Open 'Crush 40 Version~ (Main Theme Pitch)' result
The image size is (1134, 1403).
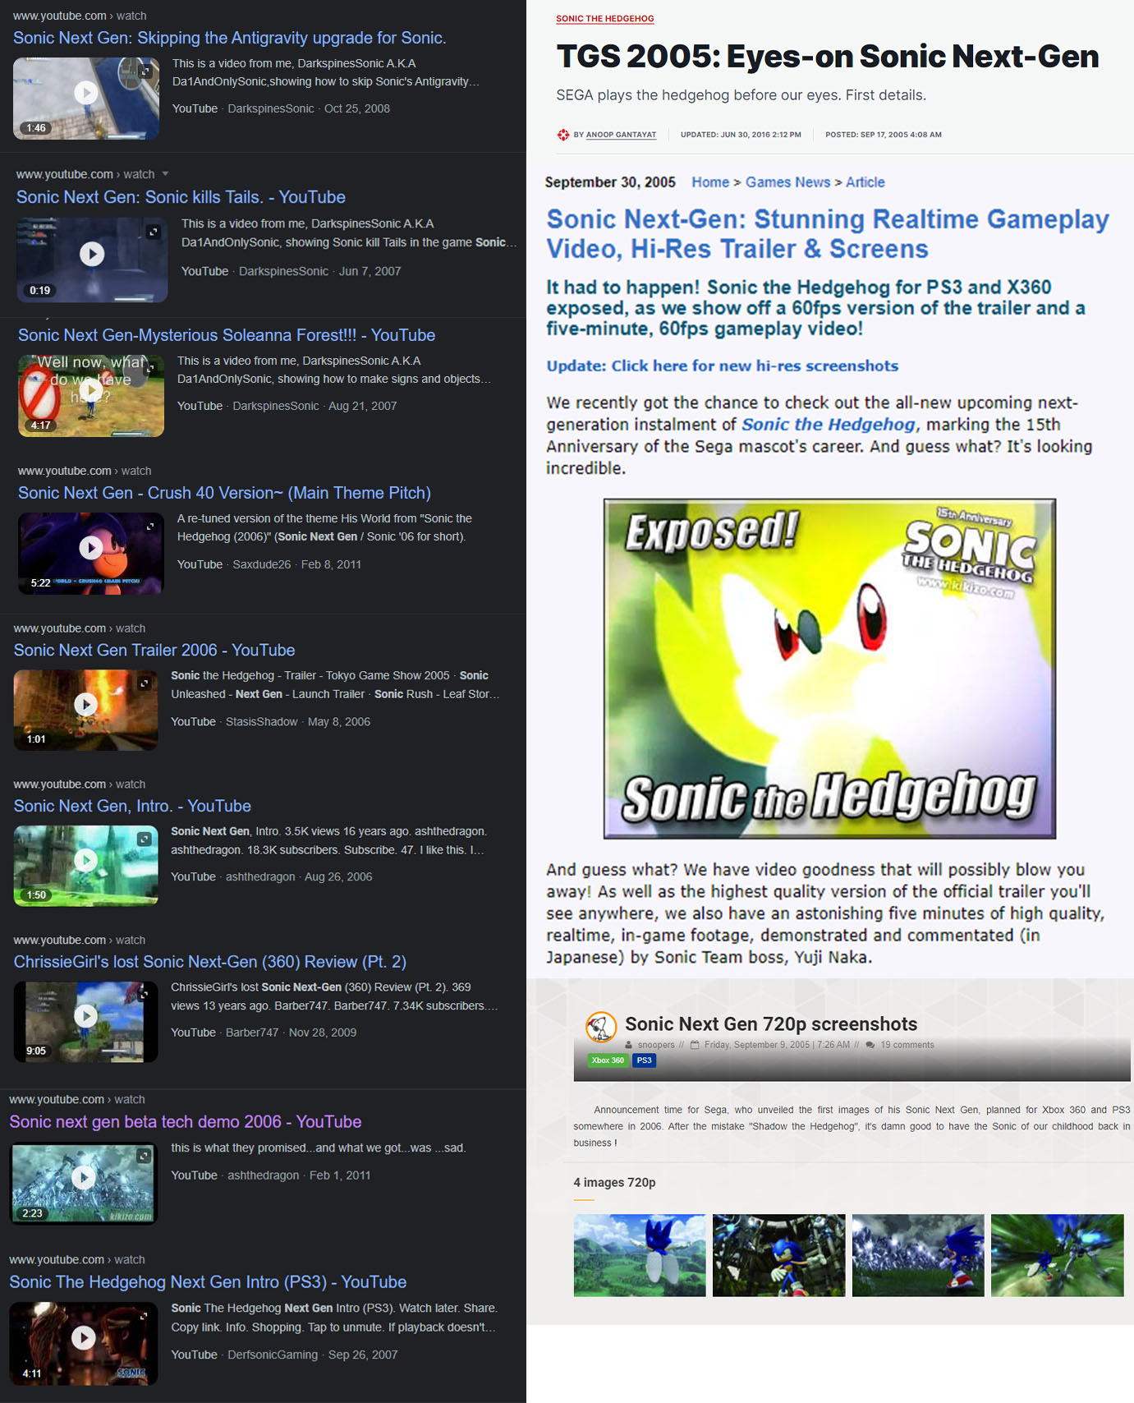pyautogui.click(x=224, y=493)
